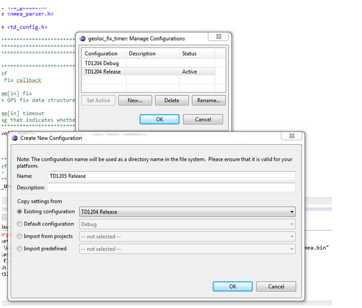This screenshot has width=362, height=308.
Task: Click Cancel in the Manage Configurations dialog
Action: pos(203,119)
